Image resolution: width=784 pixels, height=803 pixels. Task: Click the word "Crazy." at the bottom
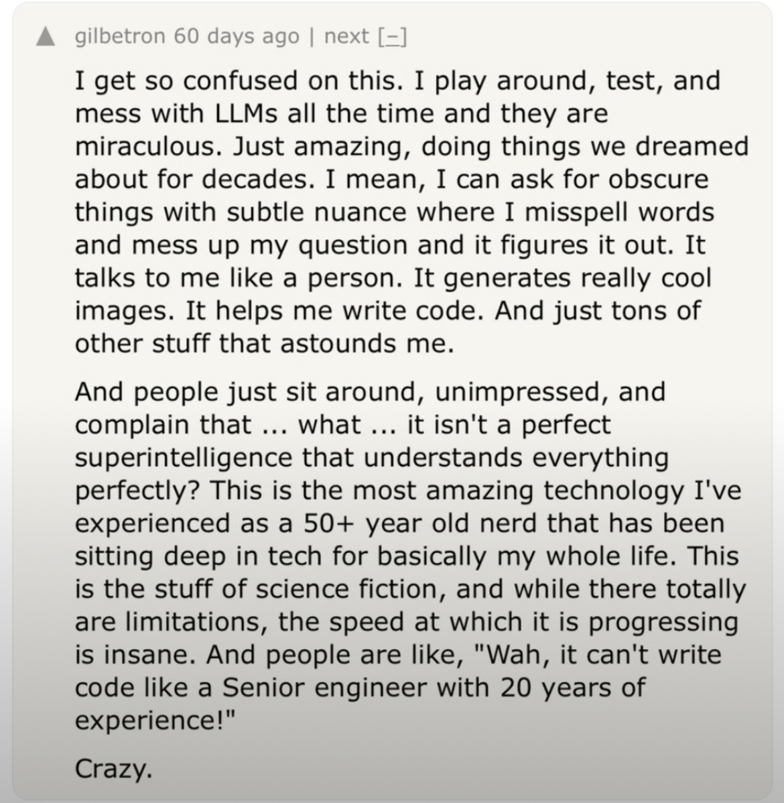(x=113, y=767)
